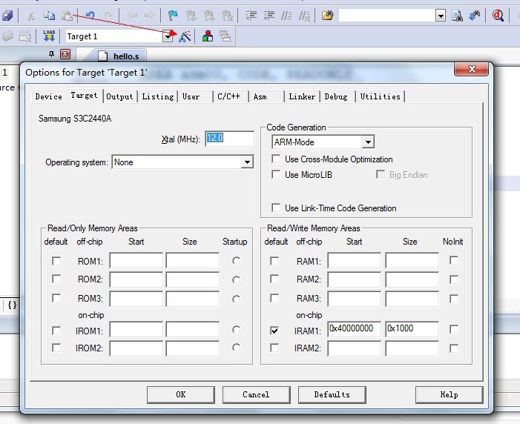Click the Download LOAD icon
The width and height of the screenshot is (520, 424).
point(49,36)
